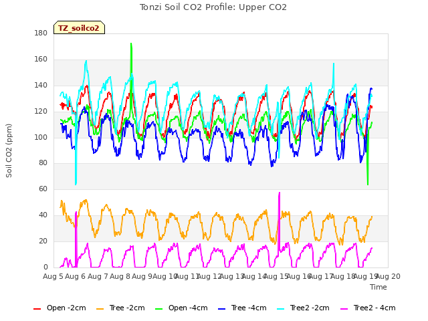
Task: Click the TZ_soilco2 annotation box
Action: (79, 27)
